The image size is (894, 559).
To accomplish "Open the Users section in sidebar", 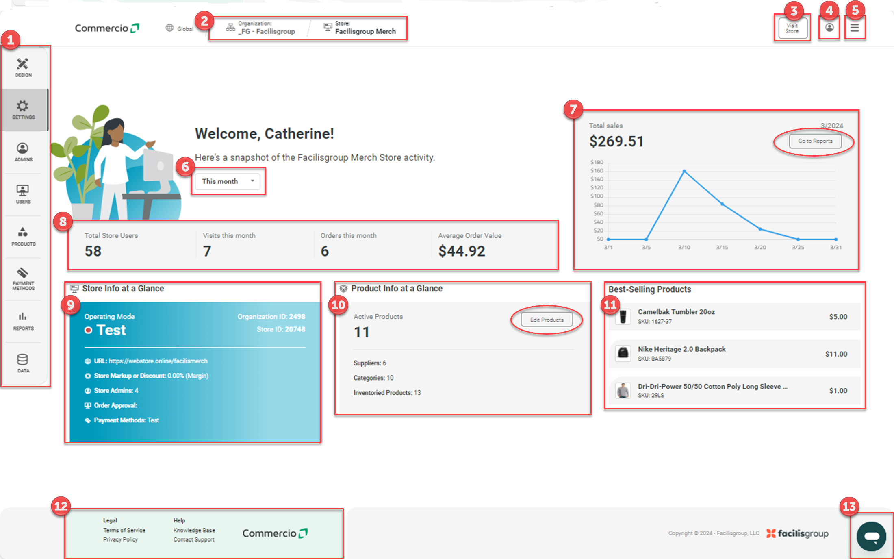I will [x=23, y=194].
